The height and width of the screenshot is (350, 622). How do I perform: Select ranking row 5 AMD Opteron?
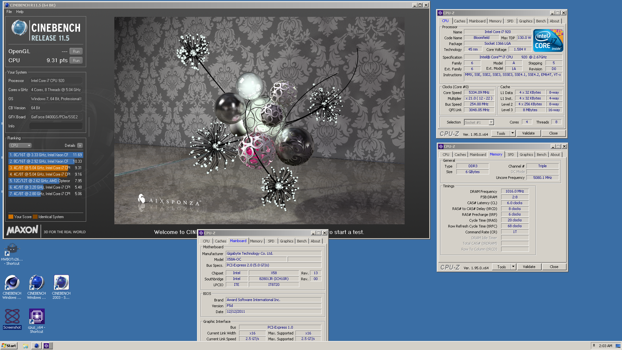[x=46, y=181]
